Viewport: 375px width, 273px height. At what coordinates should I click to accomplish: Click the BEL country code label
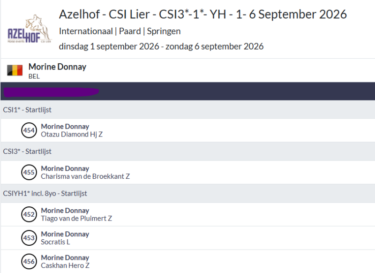[34, 76]
